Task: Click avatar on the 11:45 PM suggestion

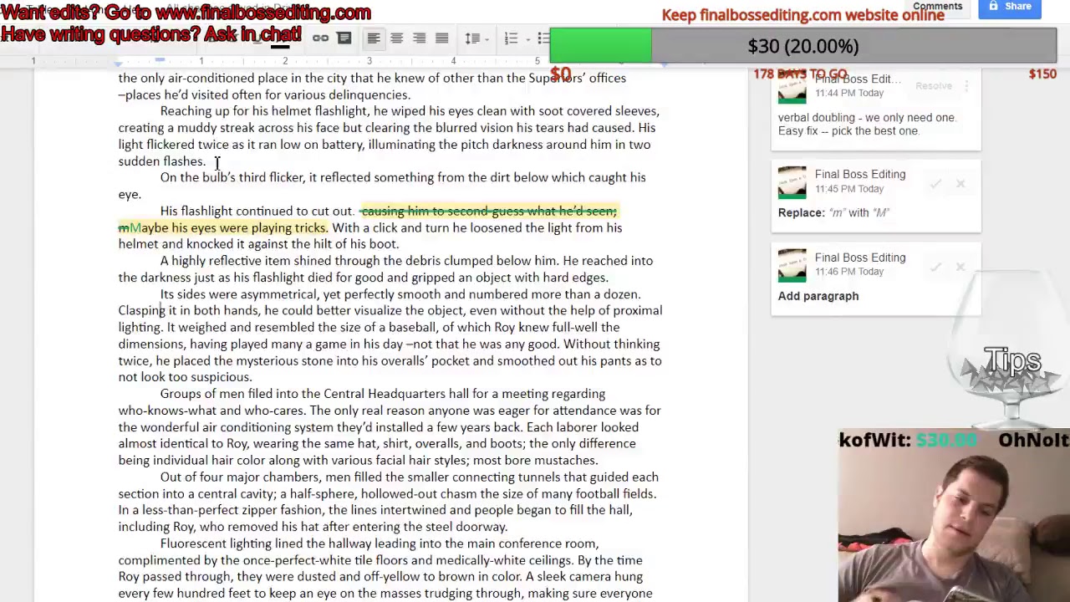Action: [792, 181]
